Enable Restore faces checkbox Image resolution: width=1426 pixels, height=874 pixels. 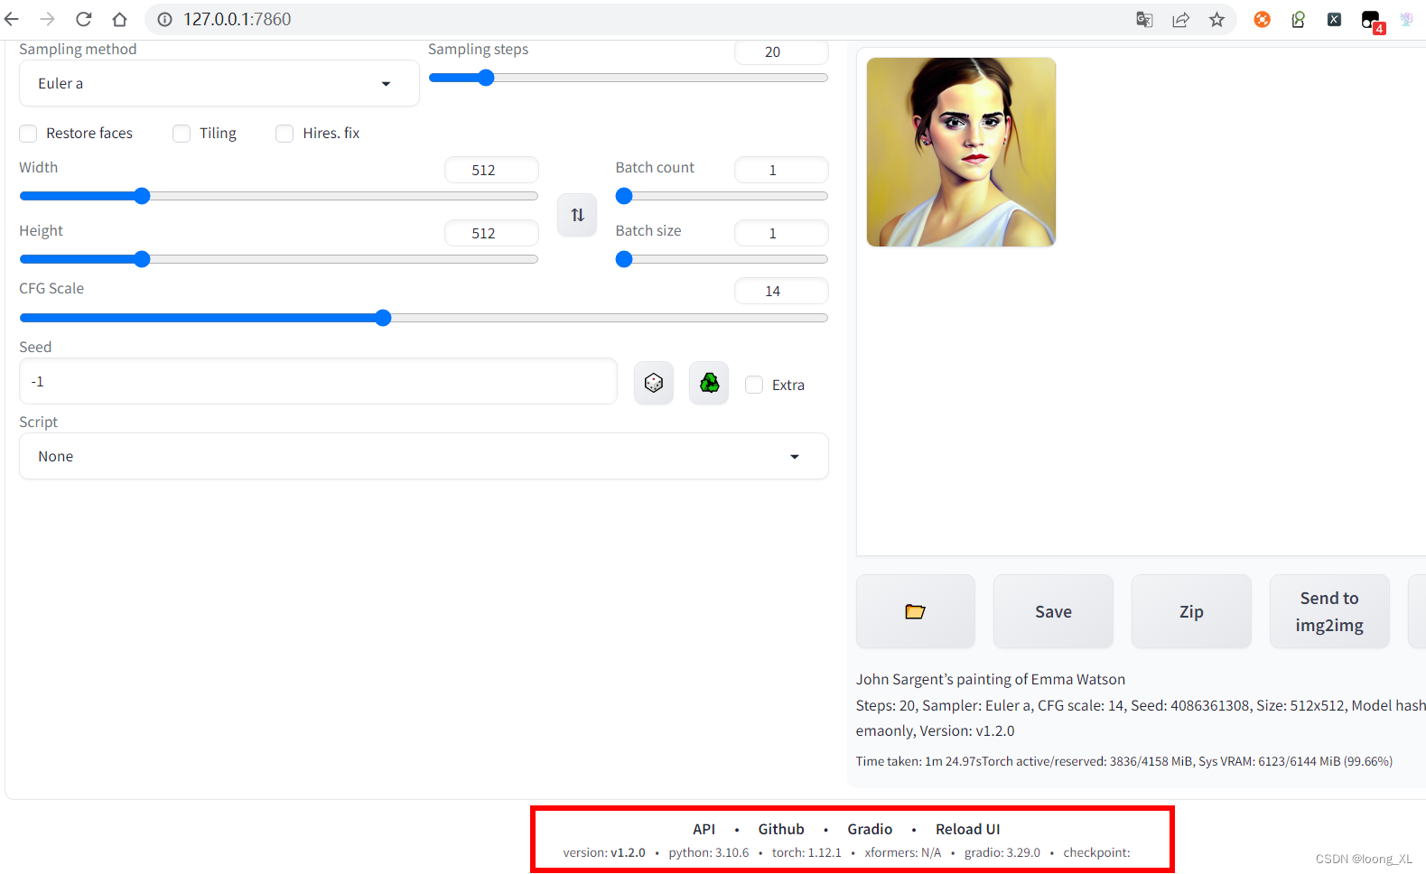coord(28,134)
